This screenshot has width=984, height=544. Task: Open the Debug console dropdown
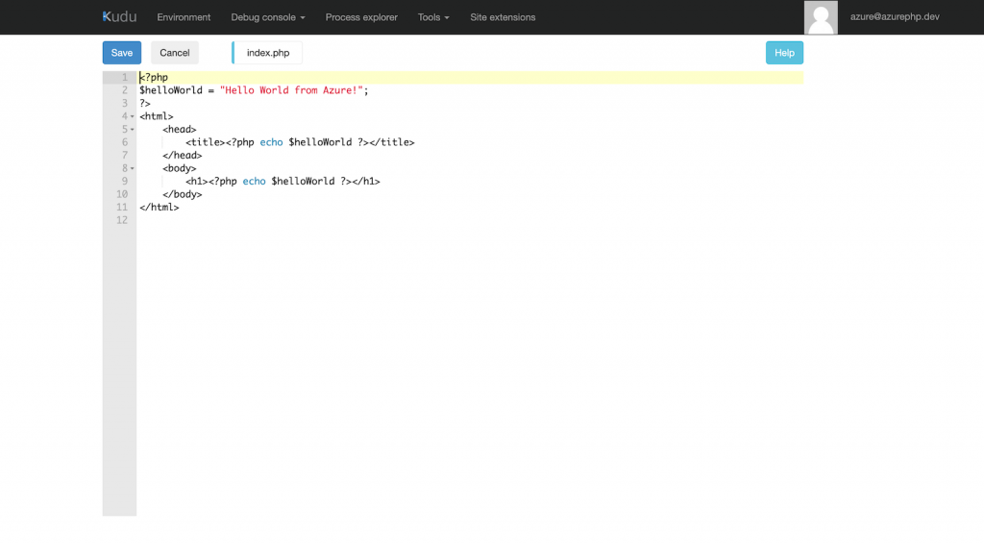coord(268,17)
